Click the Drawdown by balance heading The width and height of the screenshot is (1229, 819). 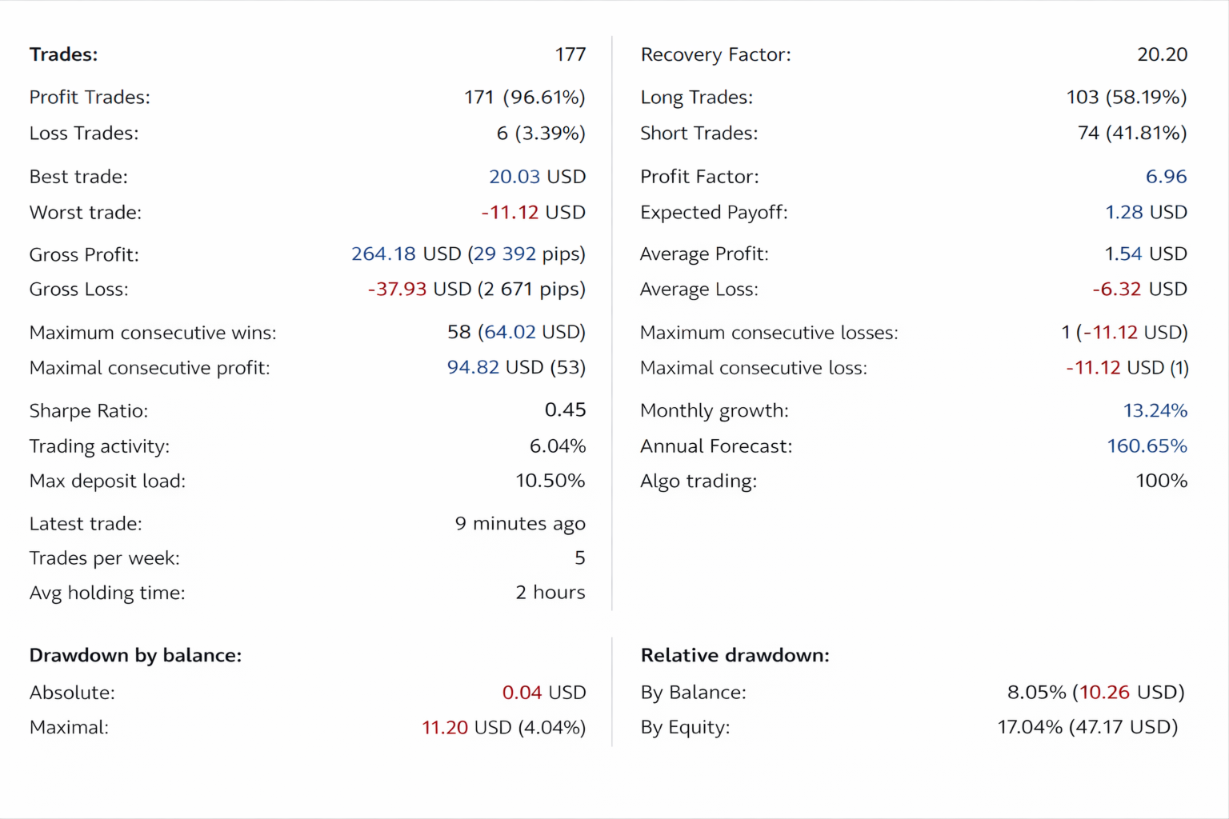pyautogui.click(x=135, y=656)
